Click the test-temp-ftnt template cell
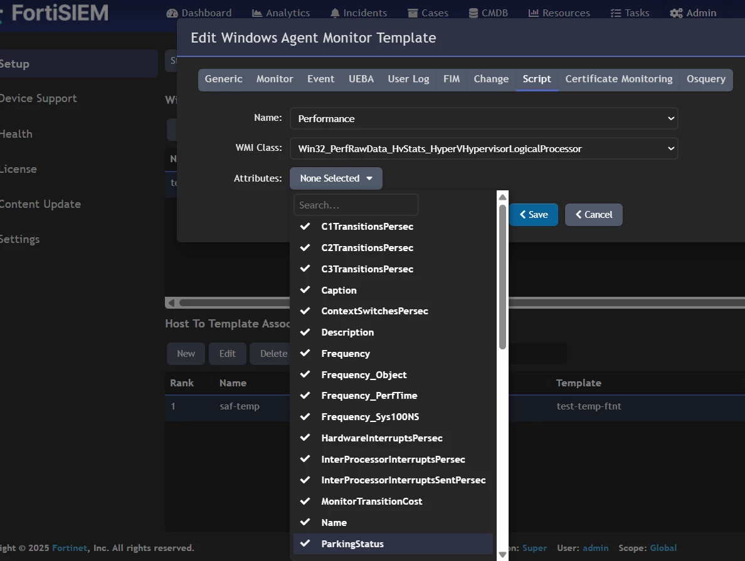 pyautogui.click(x=589, y=406)
